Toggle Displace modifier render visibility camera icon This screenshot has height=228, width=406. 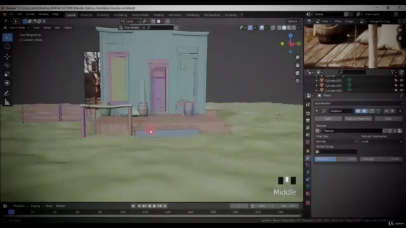358,111
